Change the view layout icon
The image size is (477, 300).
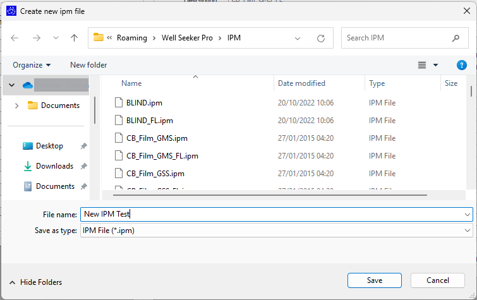coord(422,65)
